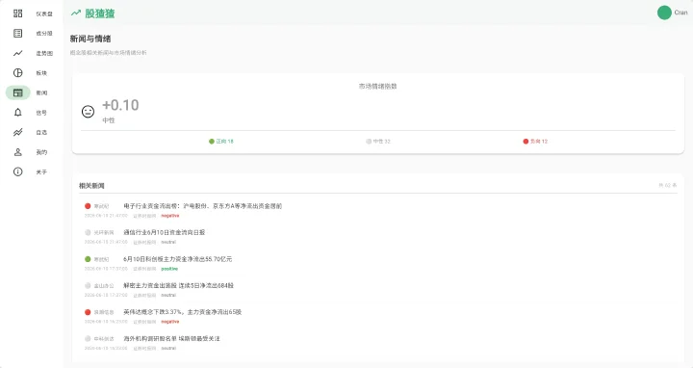Click grey dot beside 海外机构调研 news

click(88, 338)
